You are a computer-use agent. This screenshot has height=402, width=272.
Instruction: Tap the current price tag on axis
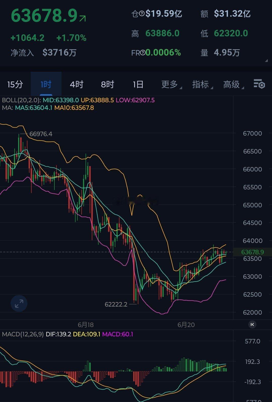click(252, 252)
